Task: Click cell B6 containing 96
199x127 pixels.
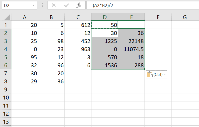Action: pyautogui.click(x=51, y=65)
